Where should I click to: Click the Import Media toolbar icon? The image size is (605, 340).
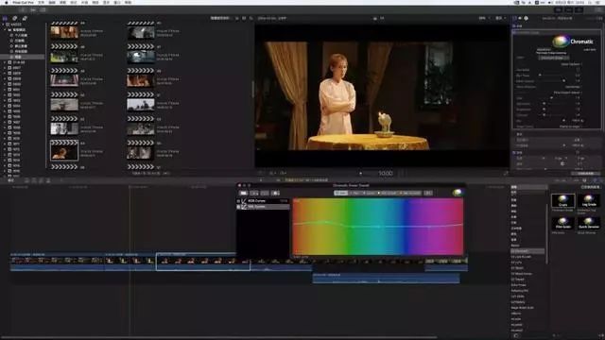(x=22, y=9)
